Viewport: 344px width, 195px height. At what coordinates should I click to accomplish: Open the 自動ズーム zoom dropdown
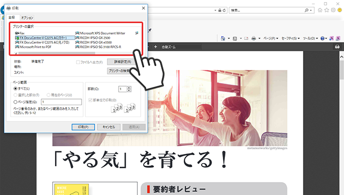(x=181, y=47)
